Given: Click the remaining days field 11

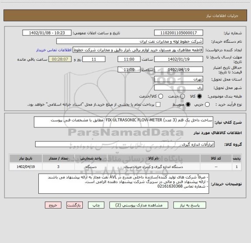Looking at the screenshot, I should (x=94, y=59).
